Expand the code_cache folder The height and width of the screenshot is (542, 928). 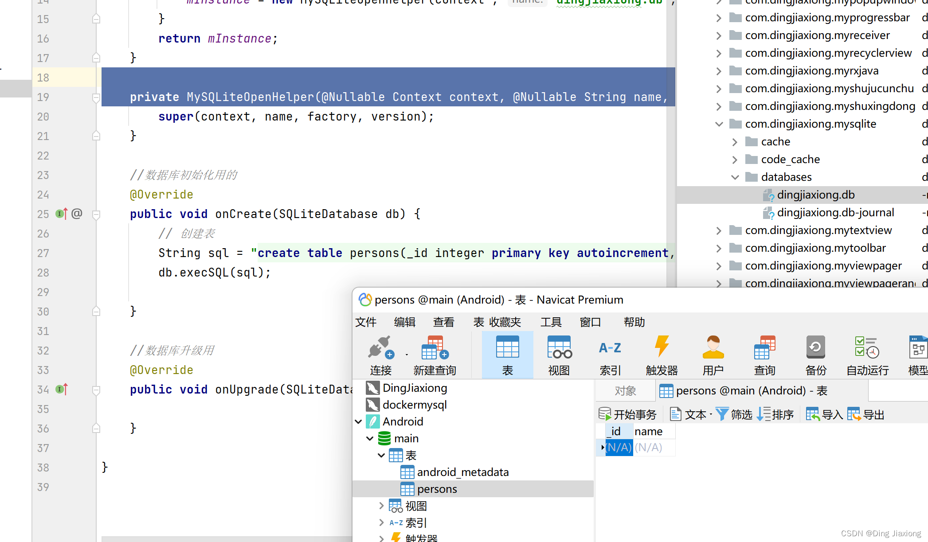735,160
